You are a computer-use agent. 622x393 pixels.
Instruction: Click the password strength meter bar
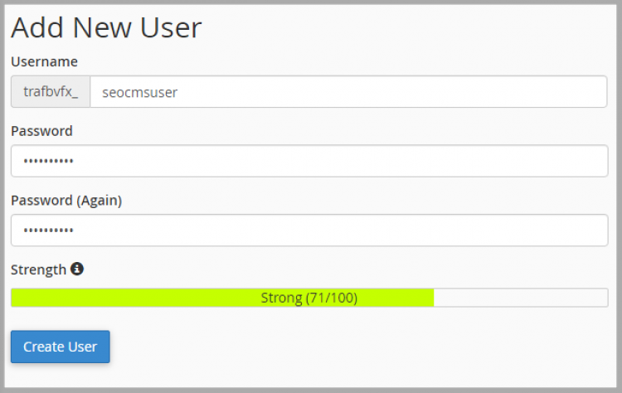point(309,298)
